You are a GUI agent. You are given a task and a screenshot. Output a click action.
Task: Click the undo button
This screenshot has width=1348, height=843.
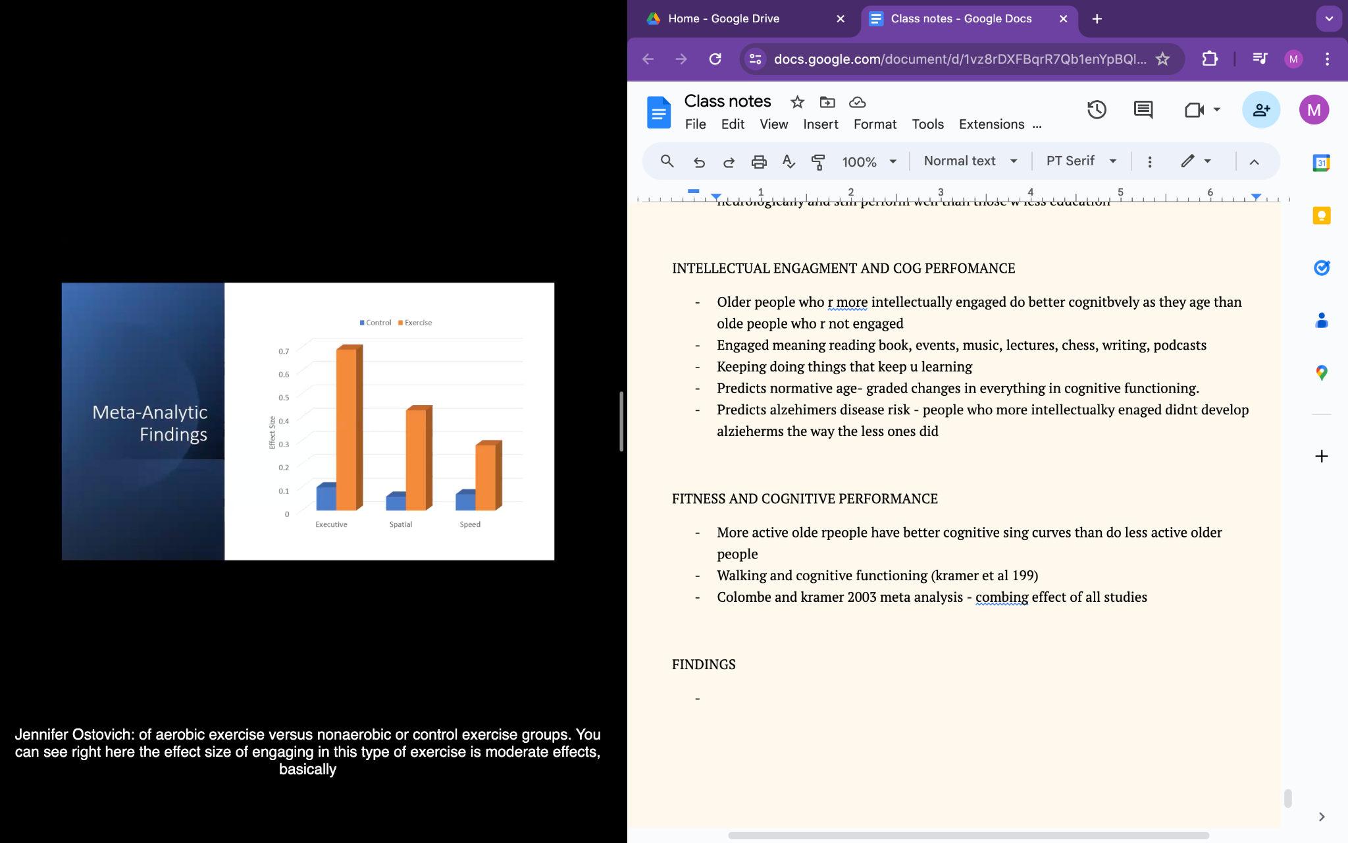(699, 161)
